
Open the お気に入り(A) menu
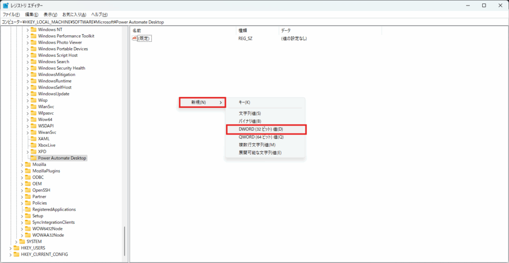click(x=75, y=14)
